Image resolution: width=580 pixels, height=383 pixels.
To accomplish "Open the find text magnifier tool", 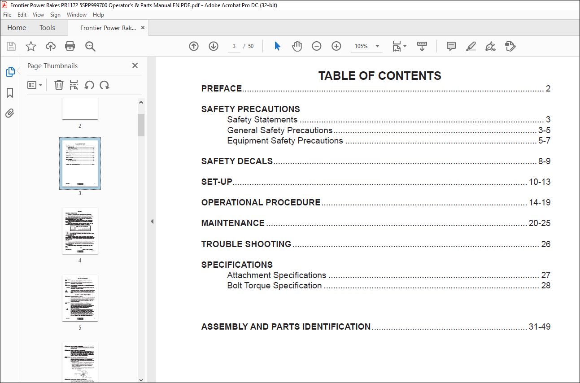I will (x=90, y=46).
